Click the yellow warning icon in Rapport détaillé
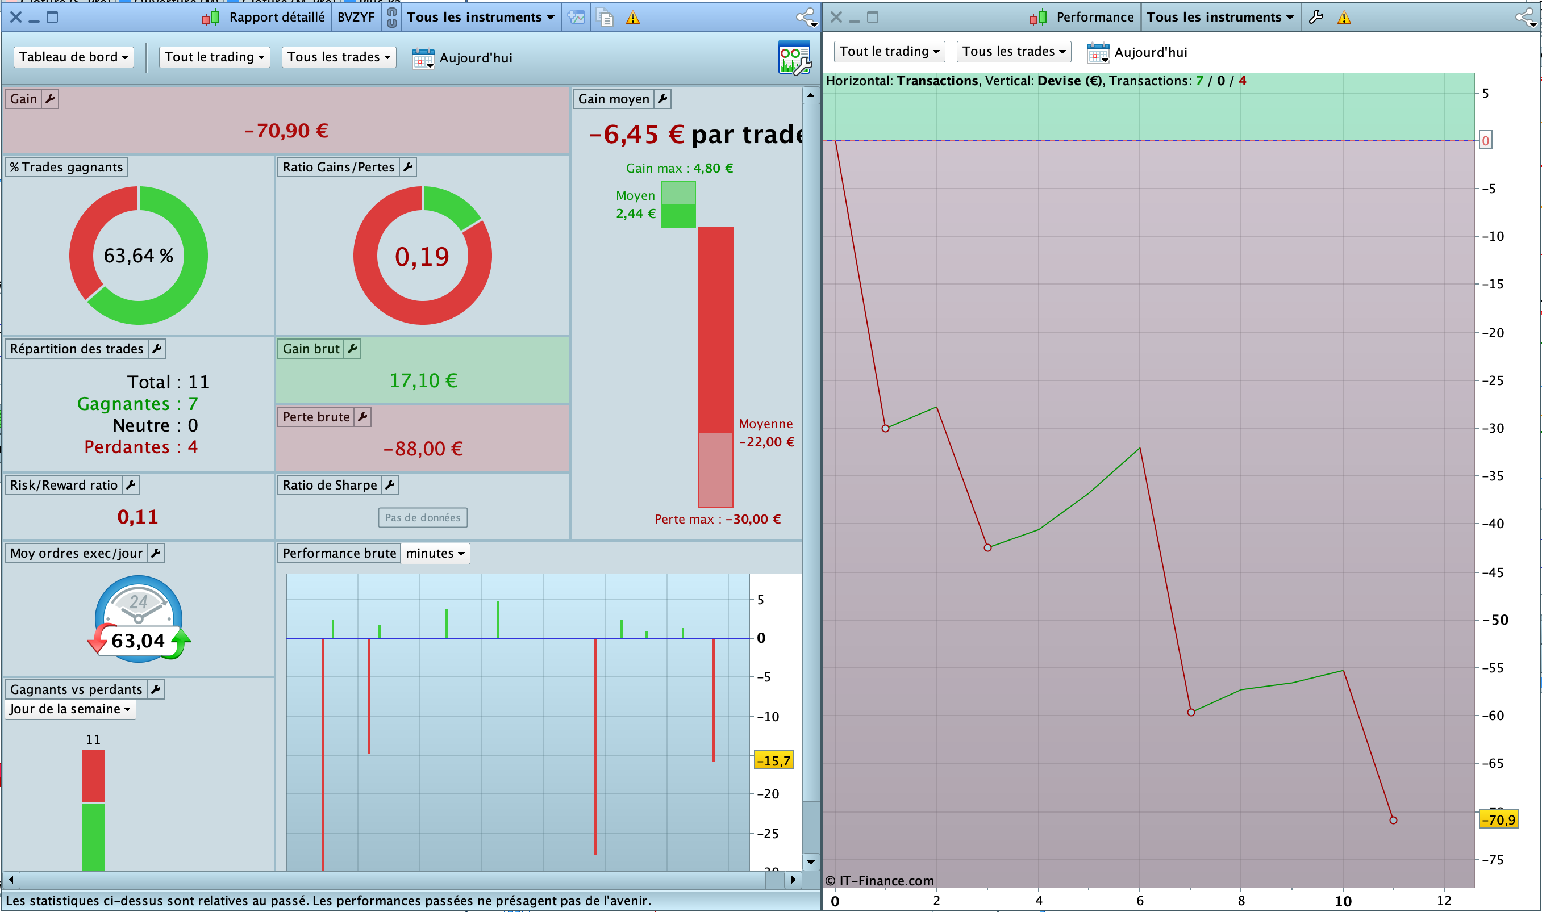 633,18
